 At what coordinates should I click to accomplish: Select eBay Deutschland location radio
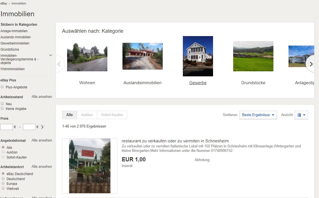click(3, 174)
